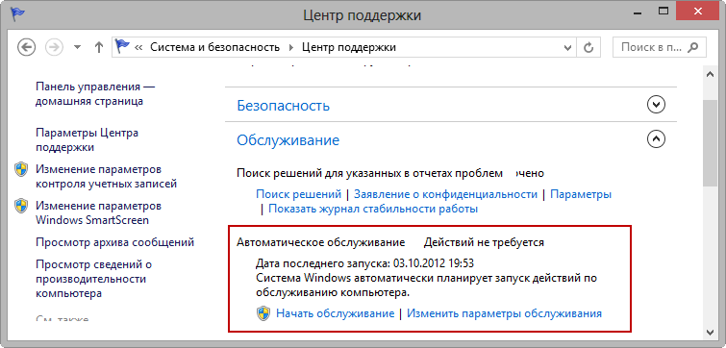Screen dimensions: 726x348
Task: Click the flag icon in address bar
Action: click(x=123, y=47)
